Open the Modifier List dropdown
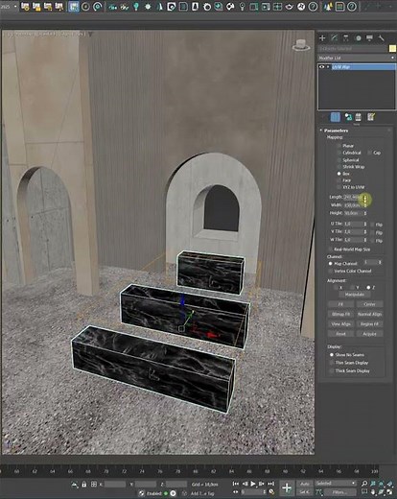 pyautogui.click(x=357, y=58)
